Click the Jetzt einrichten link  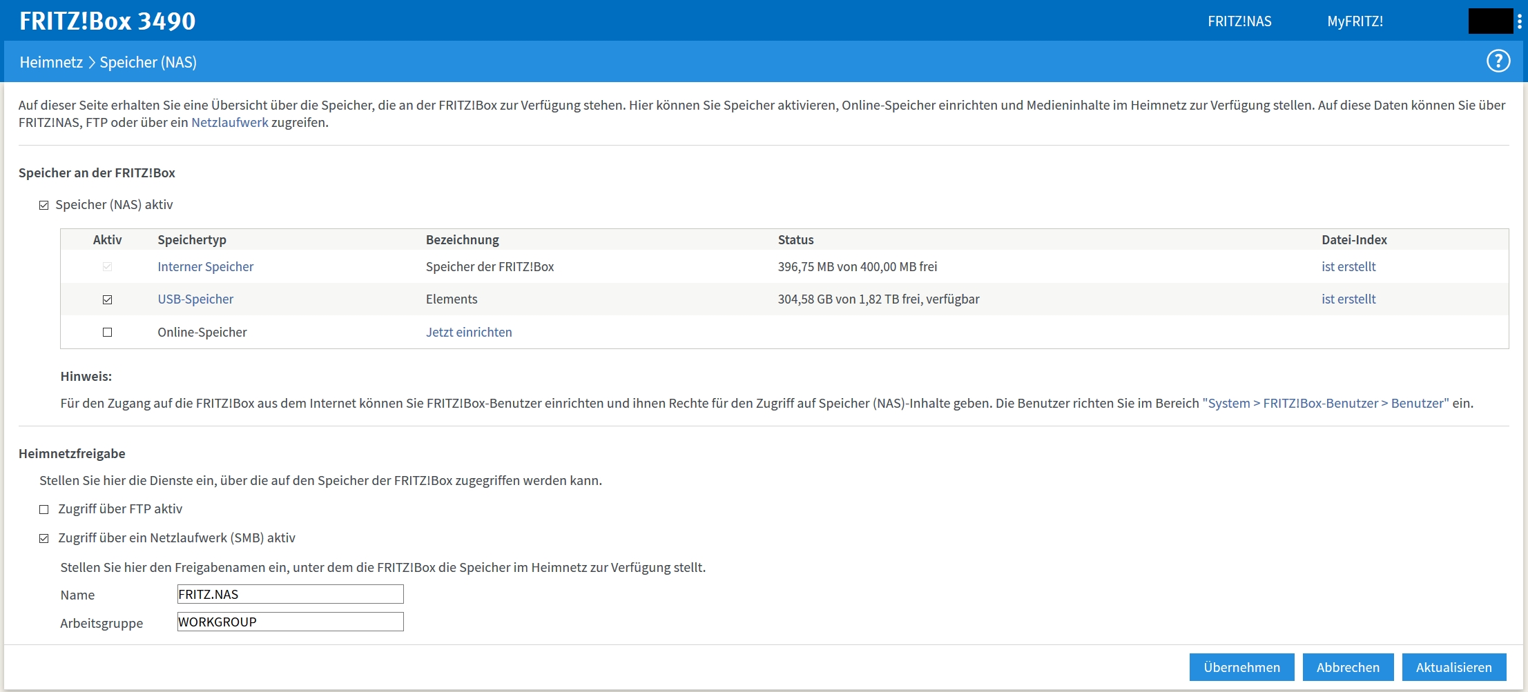pyautogui.click(x=469, y=332)
